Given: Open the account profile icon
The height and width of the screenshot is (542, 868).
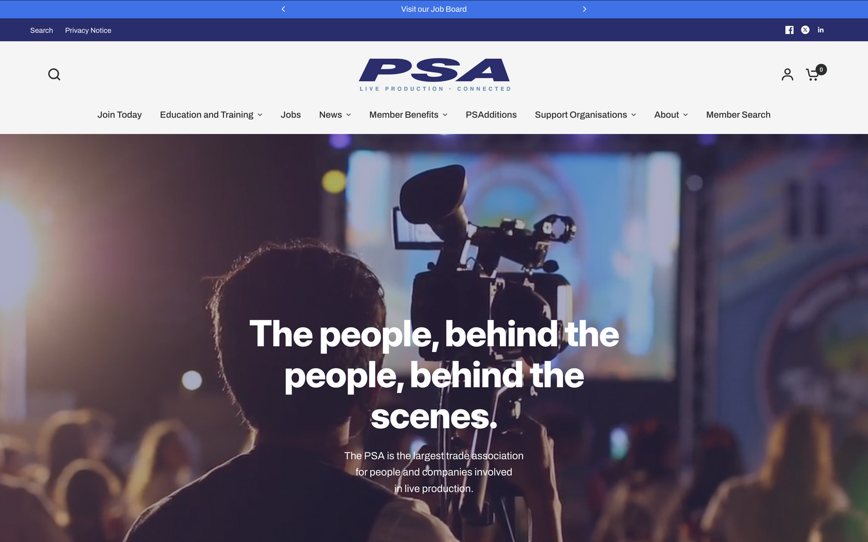Looking at the screenshot, I should click(x=787, y=75).
